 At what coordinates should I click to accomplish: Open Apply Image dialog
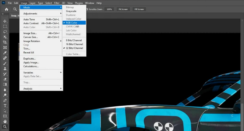41,63
